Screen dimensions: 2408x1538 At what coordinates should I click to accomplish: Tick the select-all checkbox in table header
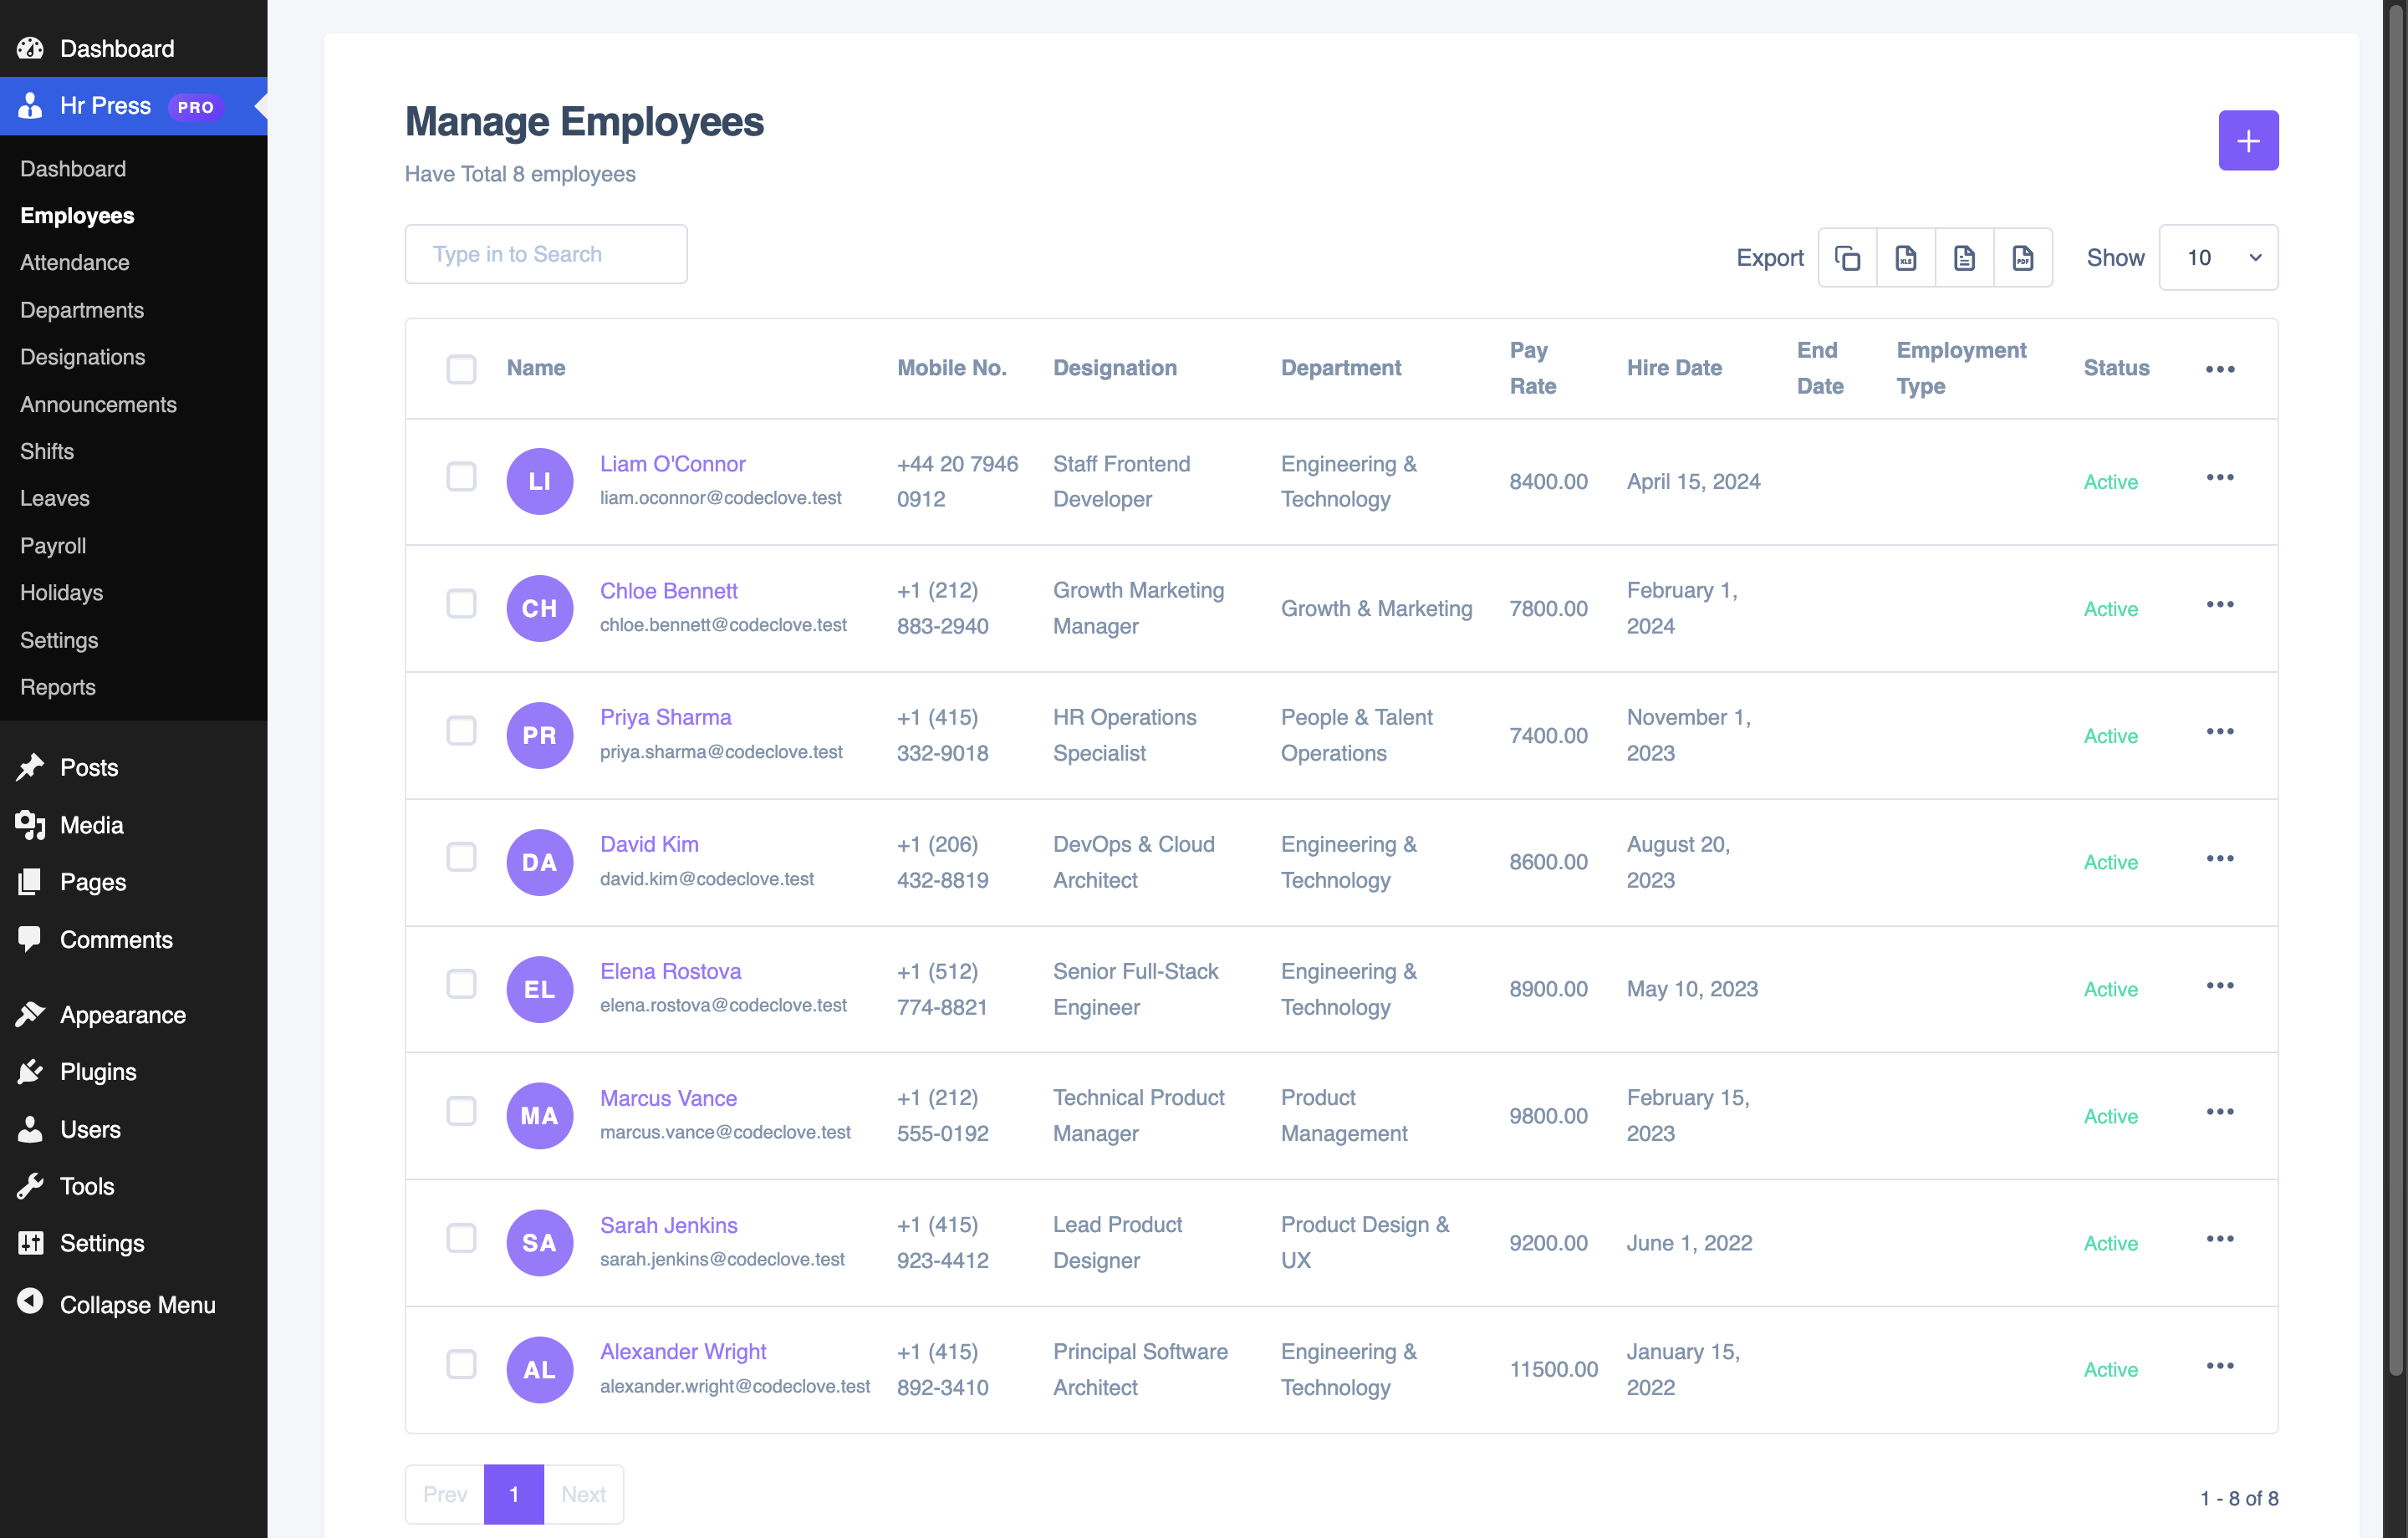tap(461, 369)
